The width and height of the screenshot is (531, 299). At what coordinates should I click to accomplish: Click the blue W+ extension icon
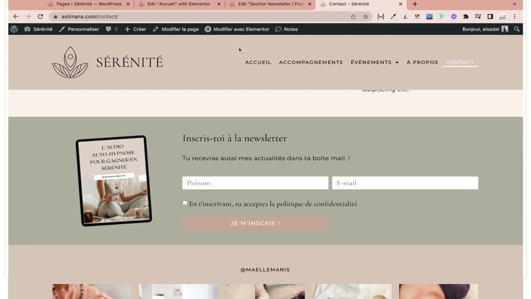point(429,17)
